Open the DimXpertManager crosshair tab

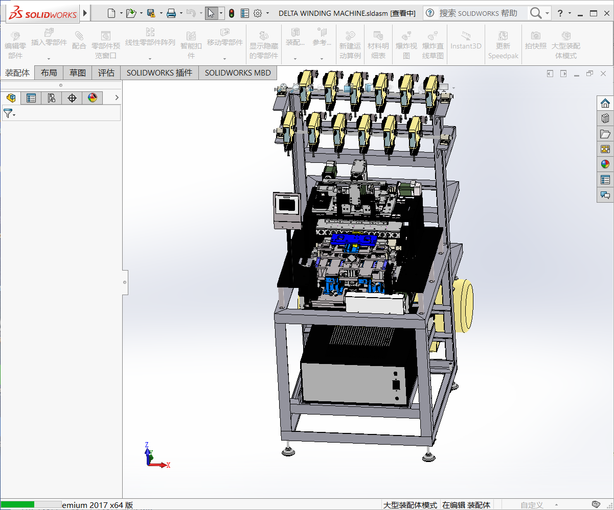coord(72,98)
